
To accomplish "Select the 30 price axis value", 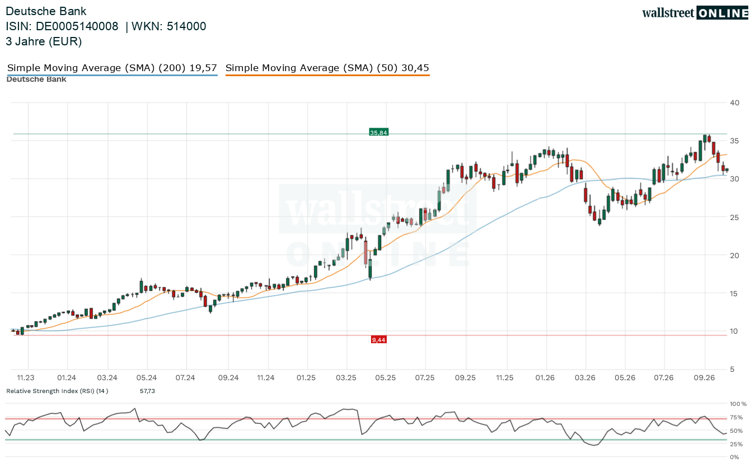I will point(735,179).
